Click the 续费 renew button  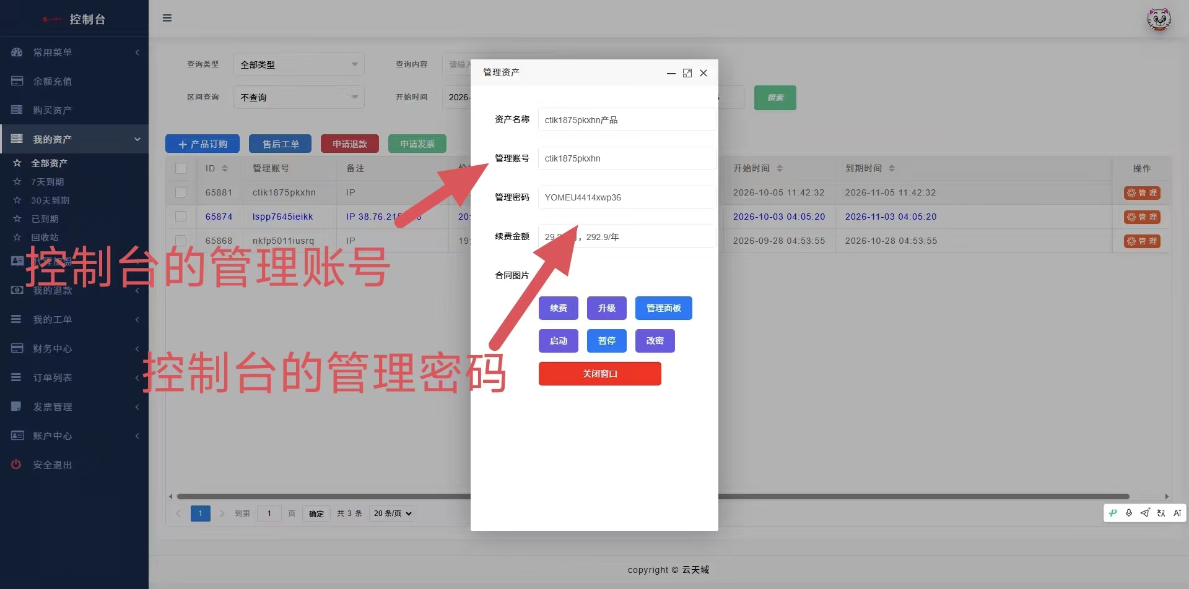point(559,308)
